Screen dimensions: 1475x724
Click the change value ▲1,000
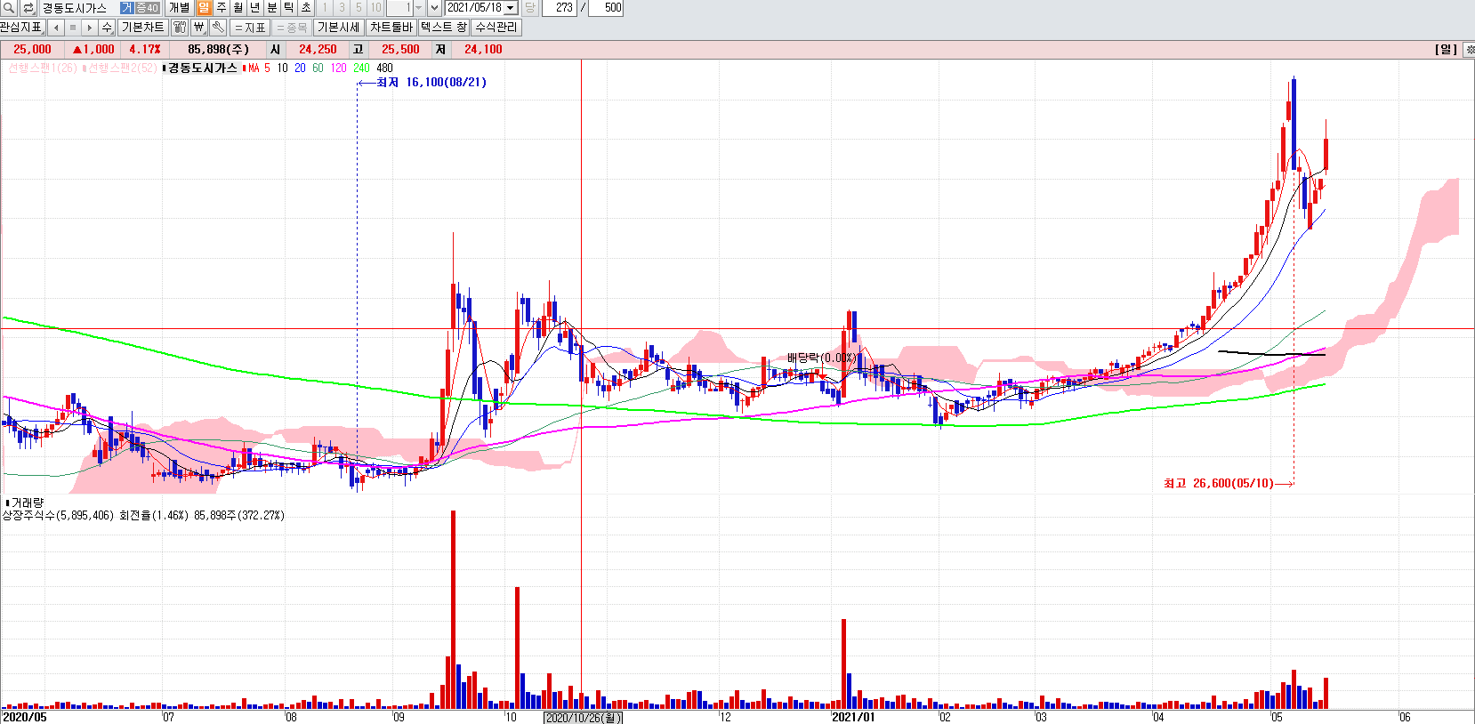93,50
